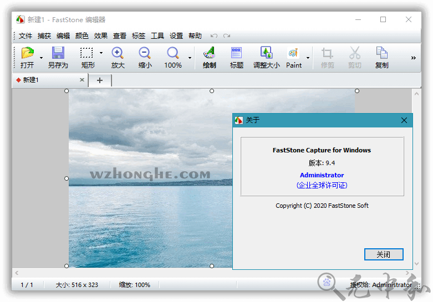Screen dimensions: 433x302
Task: Click the bottom-center selection handle
Action: tap(212, 266)
